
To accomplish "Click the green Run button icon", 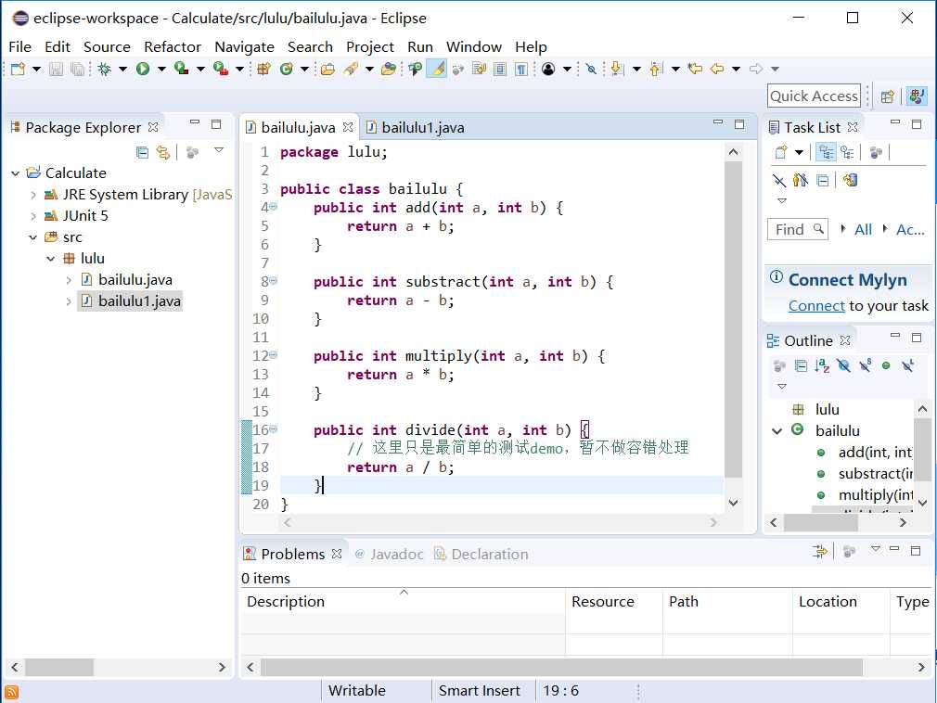I will 143,69.
